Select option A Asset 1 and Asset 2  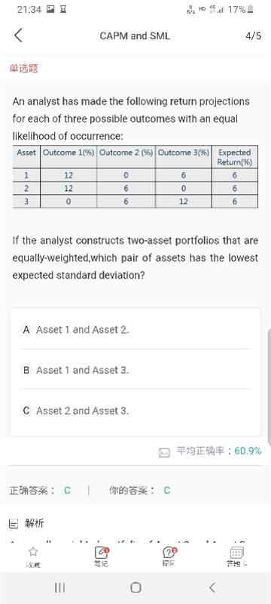[x=135, y=330]
